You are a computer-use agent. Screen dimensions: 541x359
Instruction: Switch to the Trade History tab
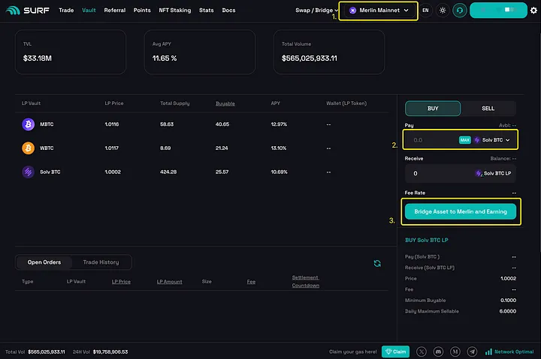[101, 262]
